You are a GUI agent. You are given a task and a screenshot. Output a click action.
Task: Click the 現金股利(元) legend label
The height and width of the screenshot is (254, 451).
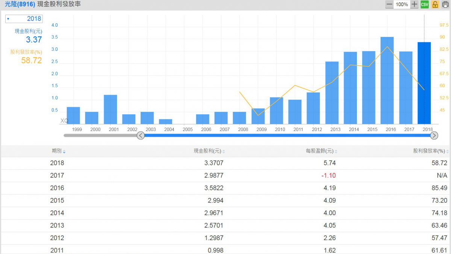[28, 31]
